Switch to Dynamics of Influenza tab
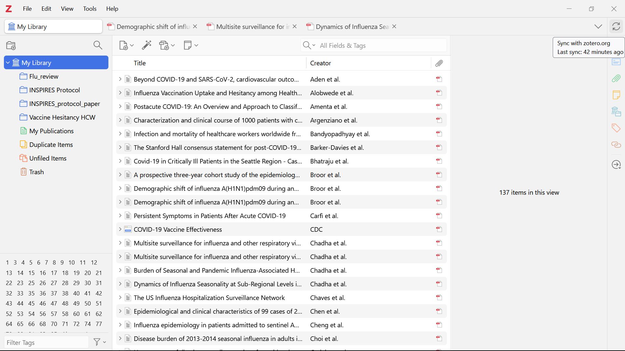 (x=352, y=27)
